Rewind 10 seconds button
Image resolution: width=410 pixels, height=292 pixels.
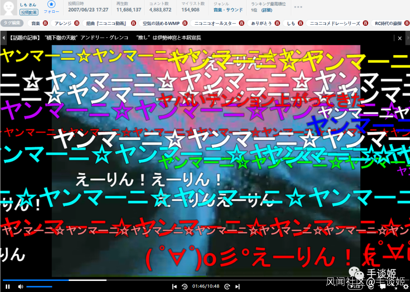[x=185, y=286]
